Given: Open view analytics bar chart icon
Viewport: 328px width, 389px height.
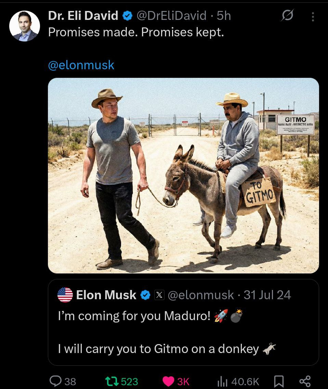Looking at the screenshot, I should pos(223,381).
